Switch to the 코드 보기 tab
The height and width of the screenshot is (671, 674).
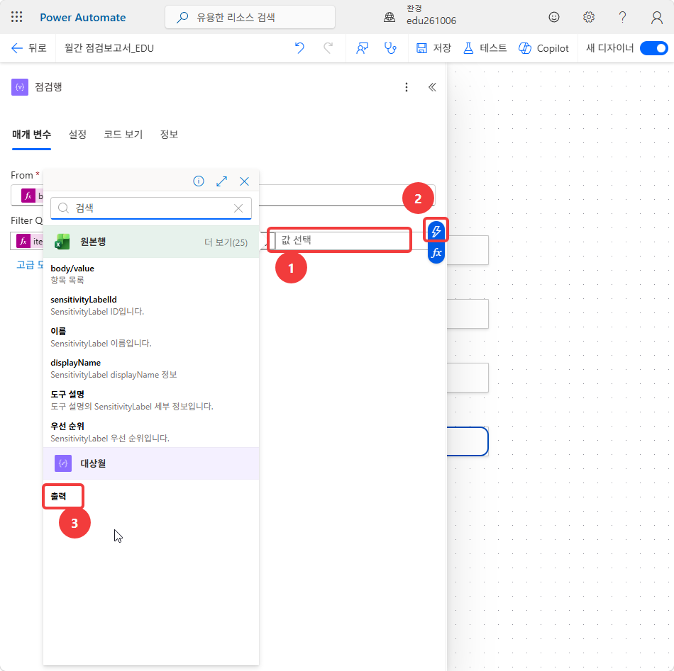pyautogui.click(x=123, y=135)
